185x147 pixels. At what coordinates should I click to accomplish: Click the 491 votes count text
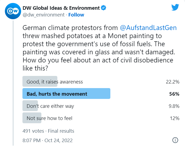tap(33, 131)
